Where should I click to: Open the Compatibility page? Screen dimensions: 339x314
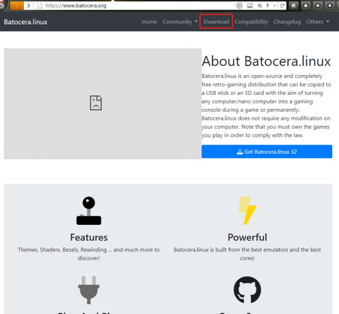click(251, 21)
